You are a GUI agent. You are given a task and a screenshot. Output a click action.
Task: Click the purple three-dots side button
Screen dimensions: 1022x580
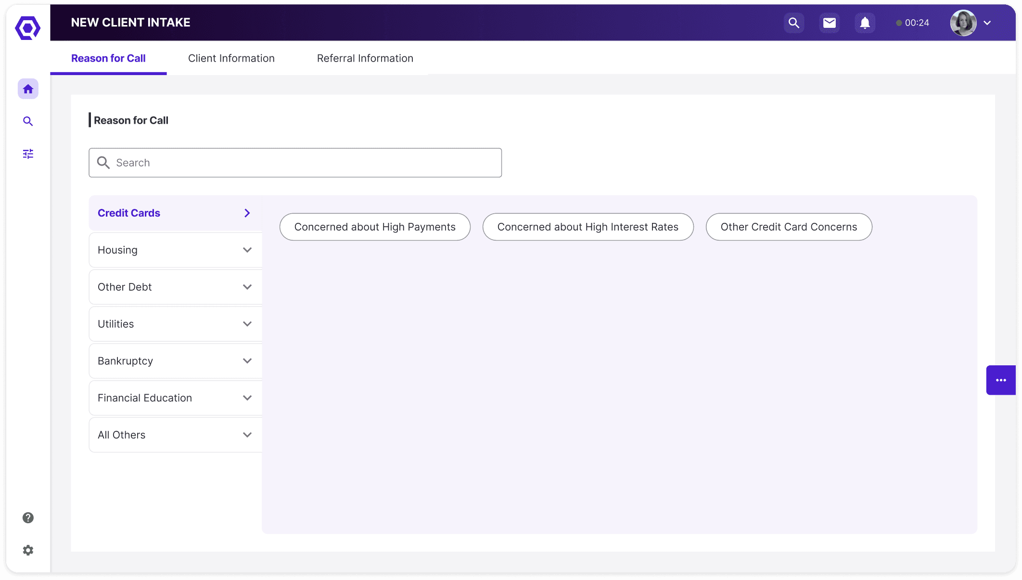tap(1001, 380)
